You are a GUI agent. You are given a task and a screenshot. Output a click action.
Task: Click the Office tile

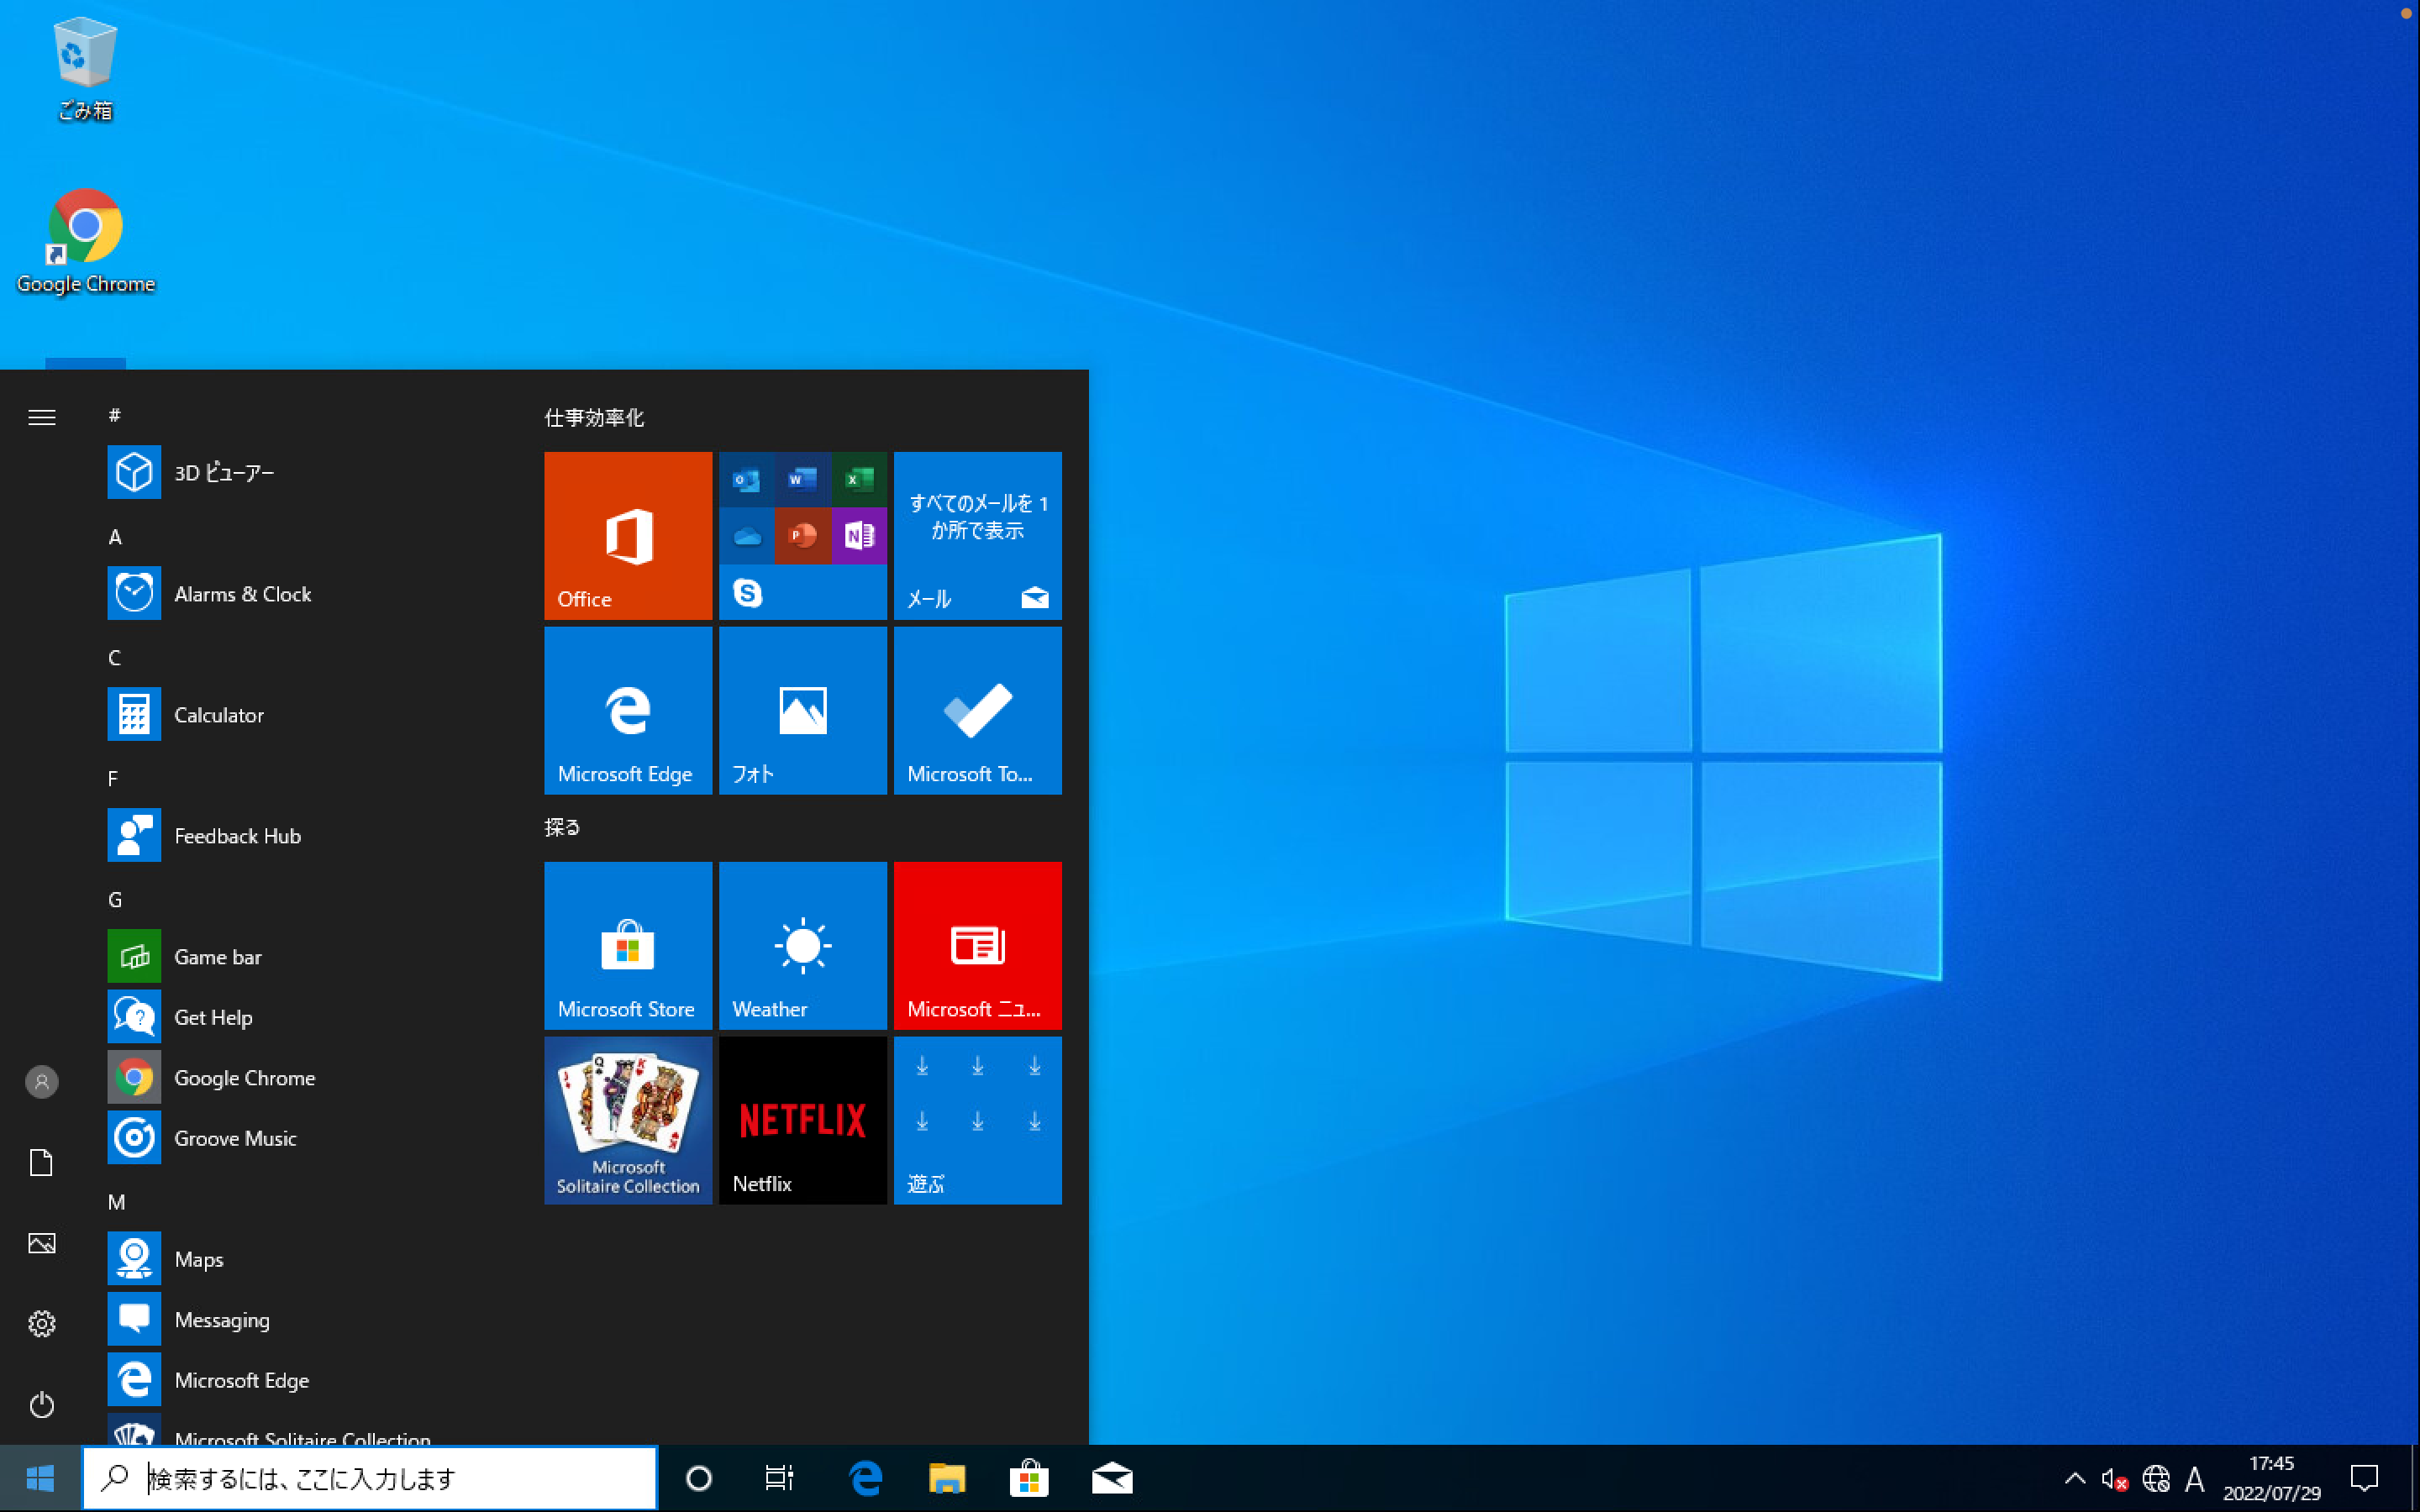tap(628, 536)
